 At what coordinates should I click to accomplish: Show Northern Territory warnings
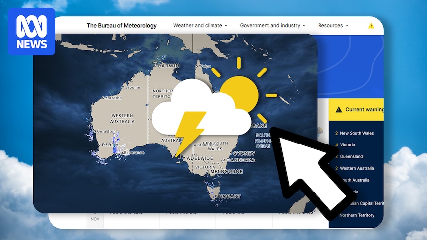[x=357, y=215]
